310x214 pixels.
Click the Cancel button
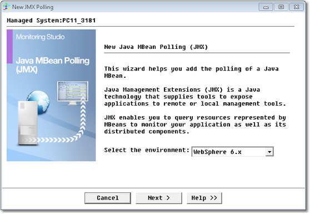click(108, 198)
